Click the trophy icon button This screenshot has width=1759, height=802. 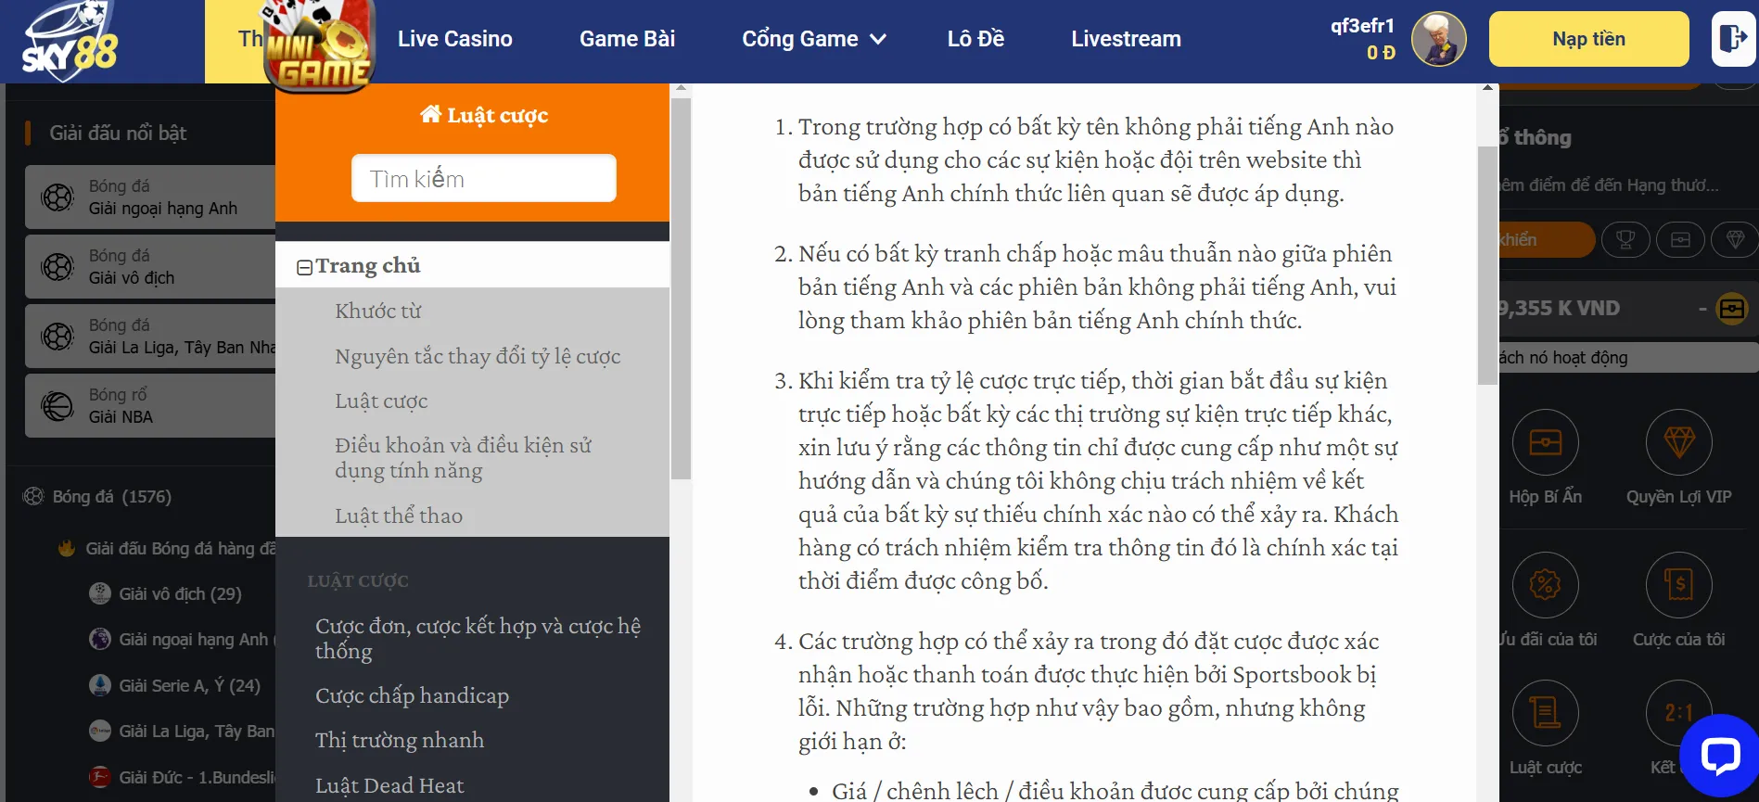(1625, 240)
